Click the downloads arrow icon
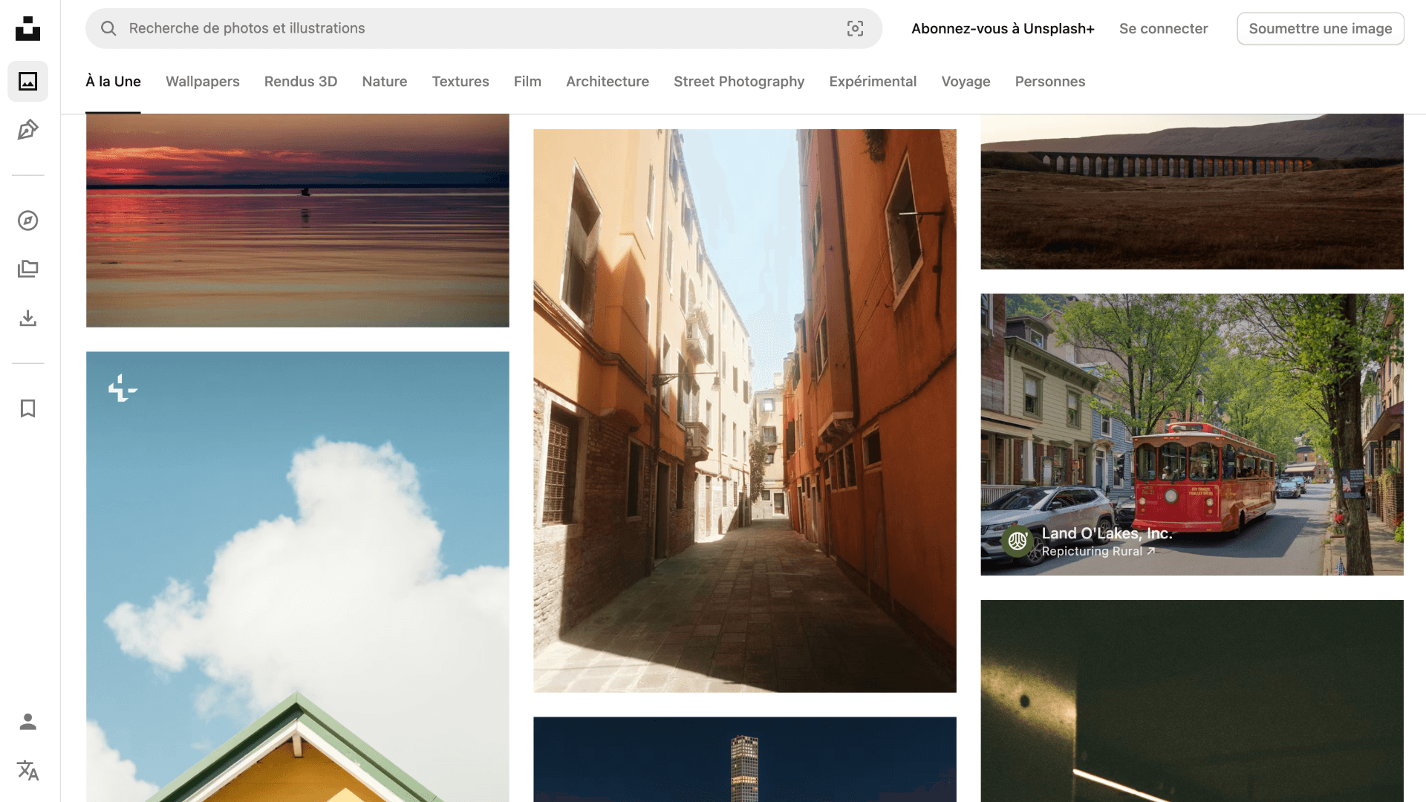1426x802 pixels. 27,318
